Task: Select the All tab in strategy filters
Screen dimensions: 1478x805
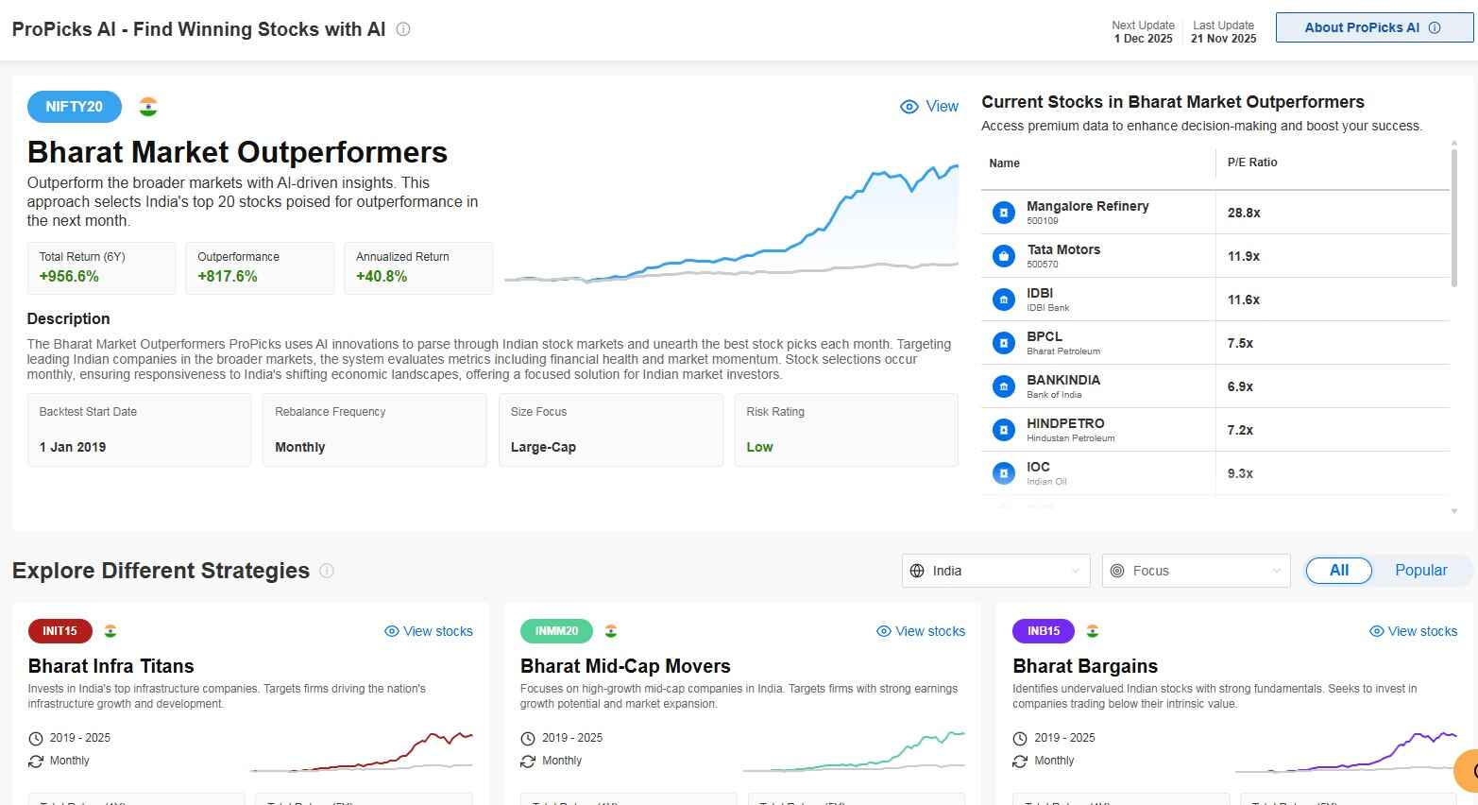Action: [x=1338, y=570]
